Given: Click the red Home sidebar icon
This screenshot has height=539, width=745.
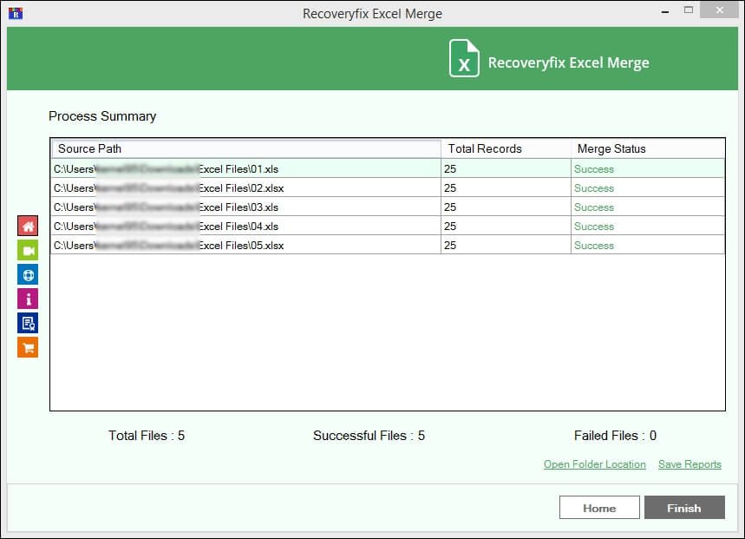Looking at the screenshot, I should coord(28,226).
